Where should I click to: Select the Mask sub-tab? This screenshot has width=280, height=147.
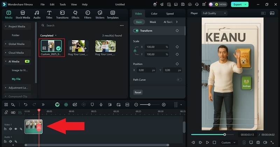pyautogui.click(x=153, y=22)
